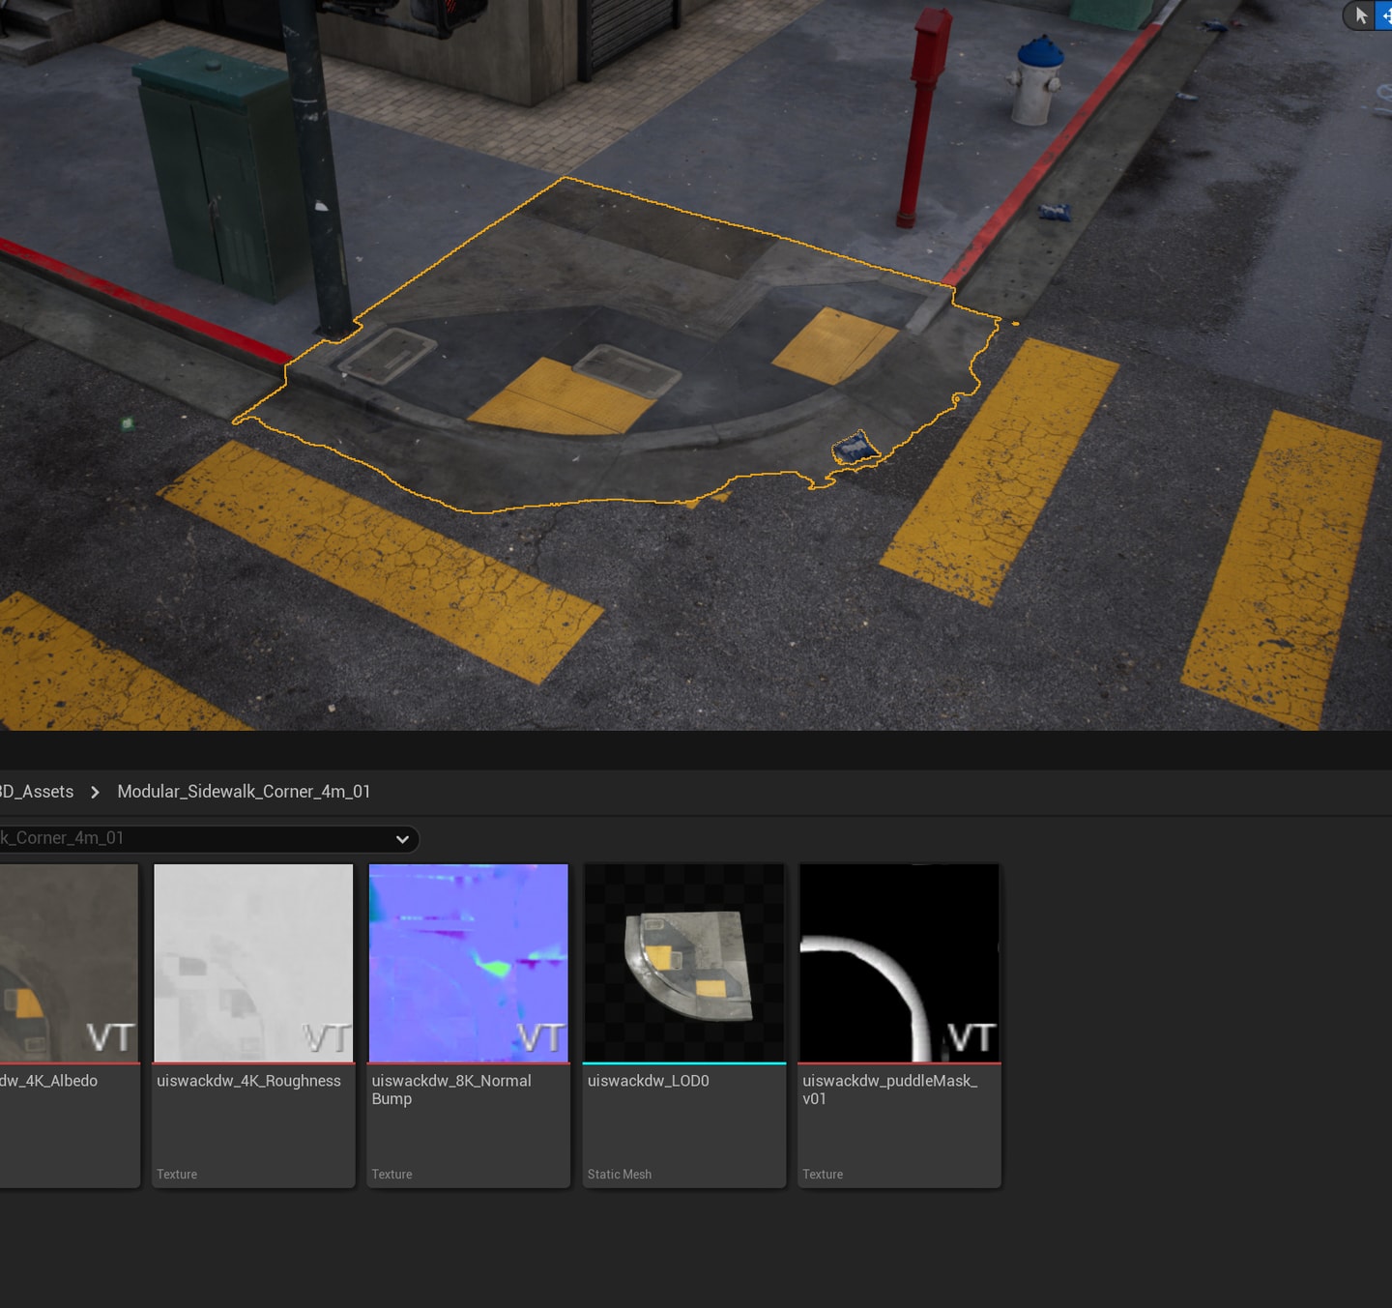Image resolution: width=1392 pixels, height=1308 pixels.
Task: Click the Static Mesh type label
Action: (620, 1175)
